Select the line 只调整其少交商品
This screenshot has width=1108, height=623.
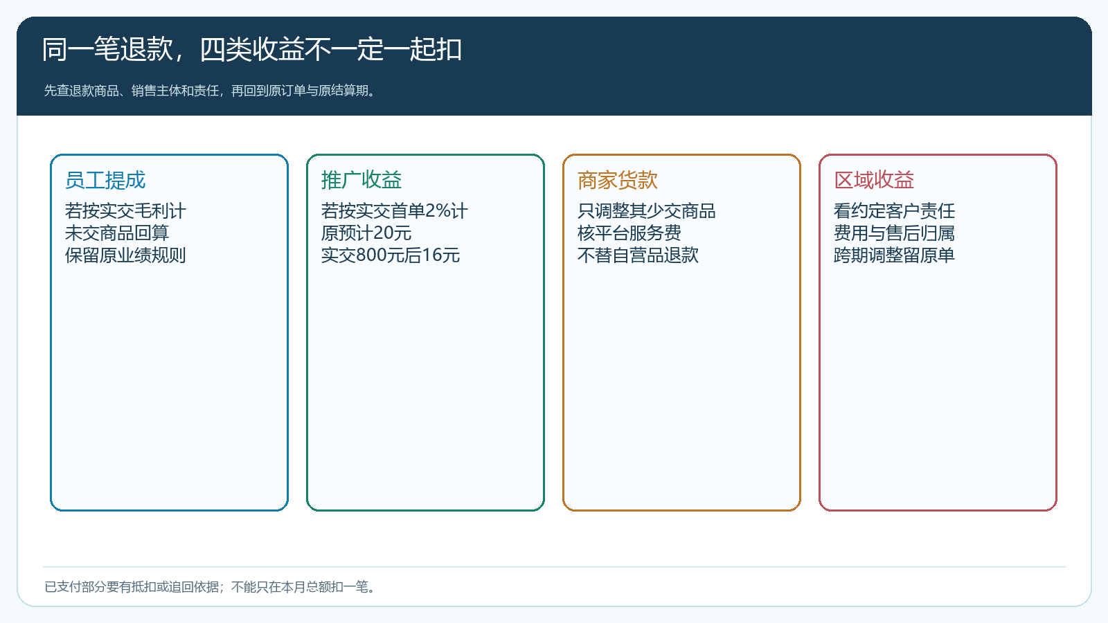click(647, 210)
